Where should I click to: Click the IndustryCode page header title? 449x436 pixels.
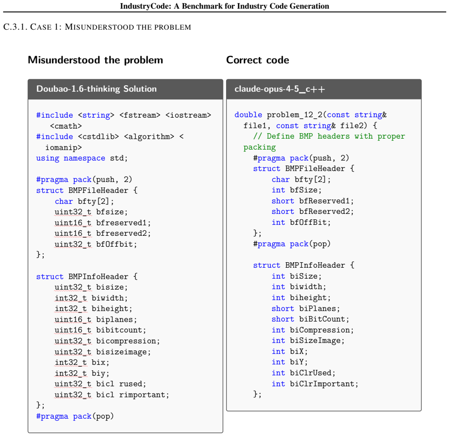[x=224, y=6]
